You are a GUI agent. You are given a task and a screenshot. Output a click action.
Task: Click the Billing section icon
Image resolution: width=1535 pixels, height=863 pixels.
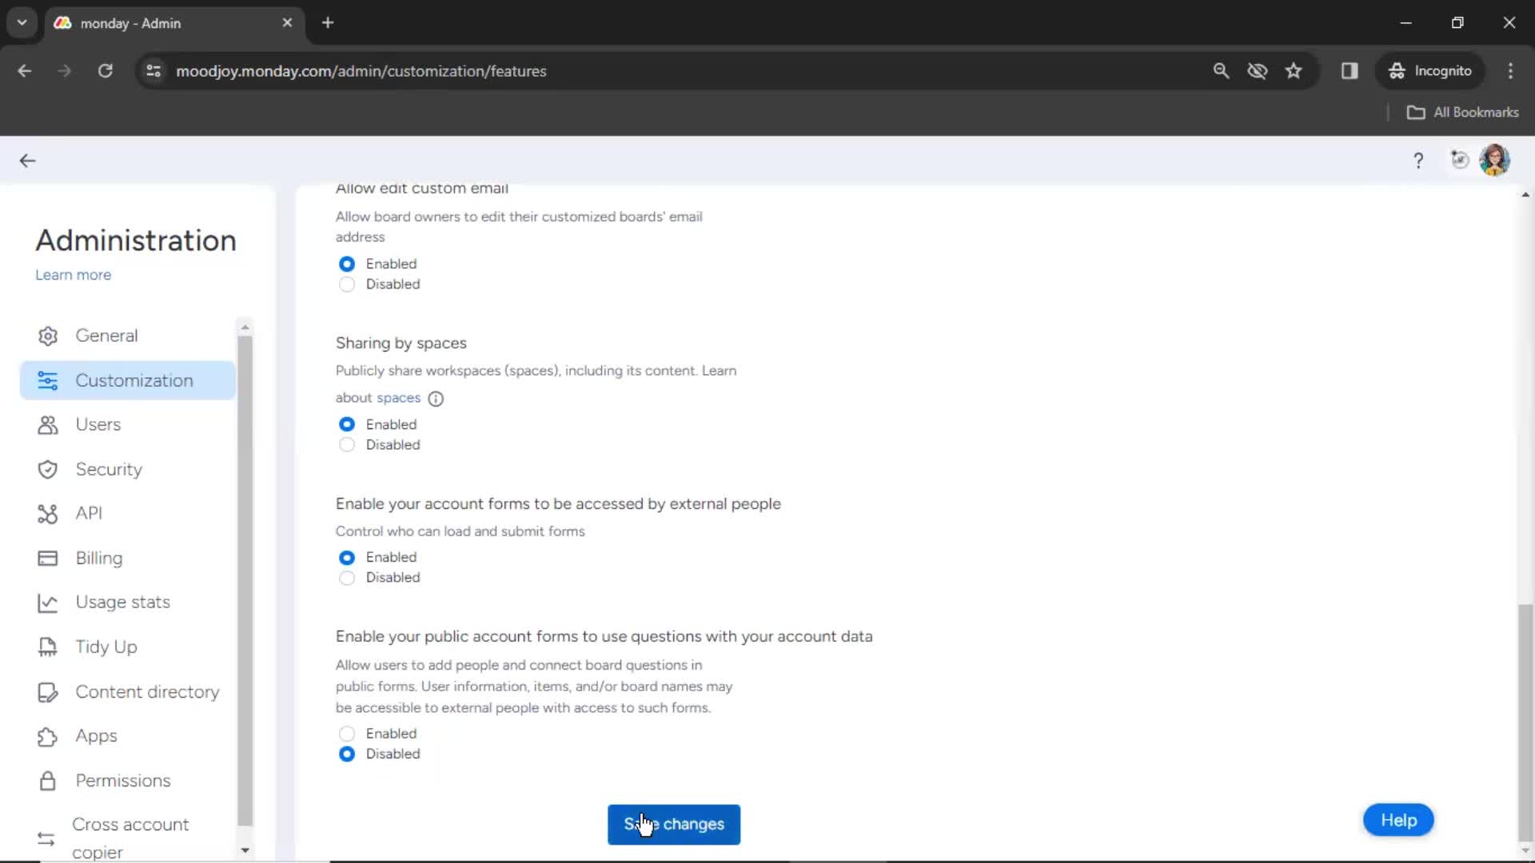(46, 558)
